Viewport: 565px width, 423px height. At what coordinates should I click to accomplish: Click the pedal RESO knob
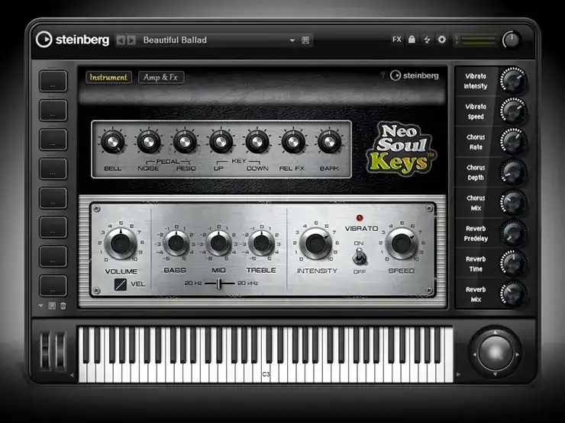click(x=185, y=142)
